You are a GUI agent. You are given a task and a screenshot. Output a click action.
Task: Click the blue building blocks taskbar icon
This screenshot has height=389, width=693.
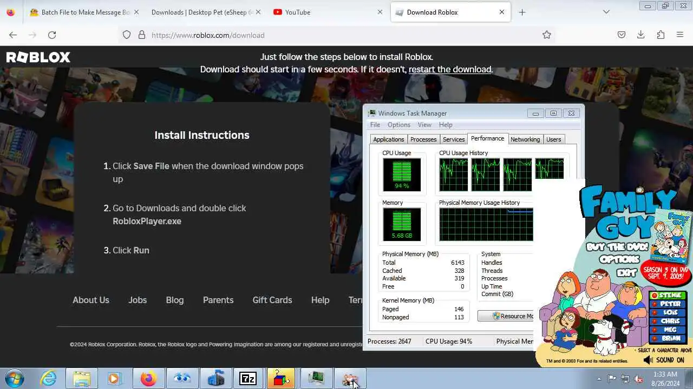(x=215, y=379)
